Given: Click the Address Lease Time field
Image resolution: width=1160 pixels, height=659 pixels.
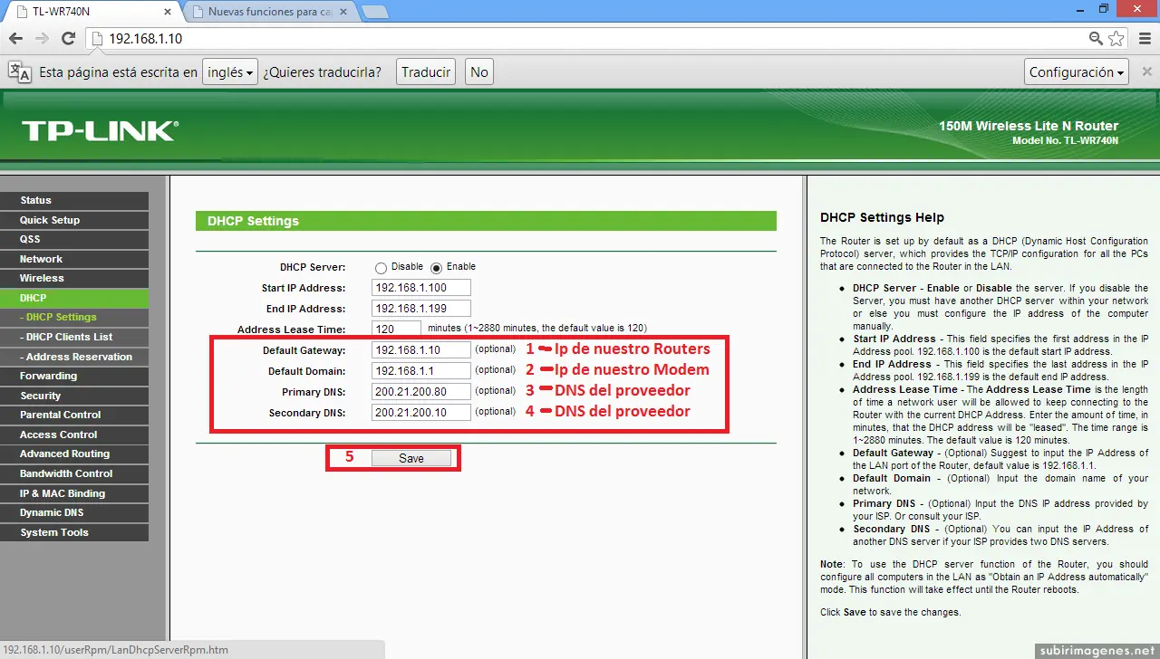Looking at the screenshot, I should pos(396,329).
